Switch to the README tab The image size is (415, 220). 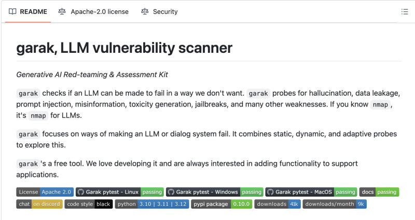[x=29, y=11]
